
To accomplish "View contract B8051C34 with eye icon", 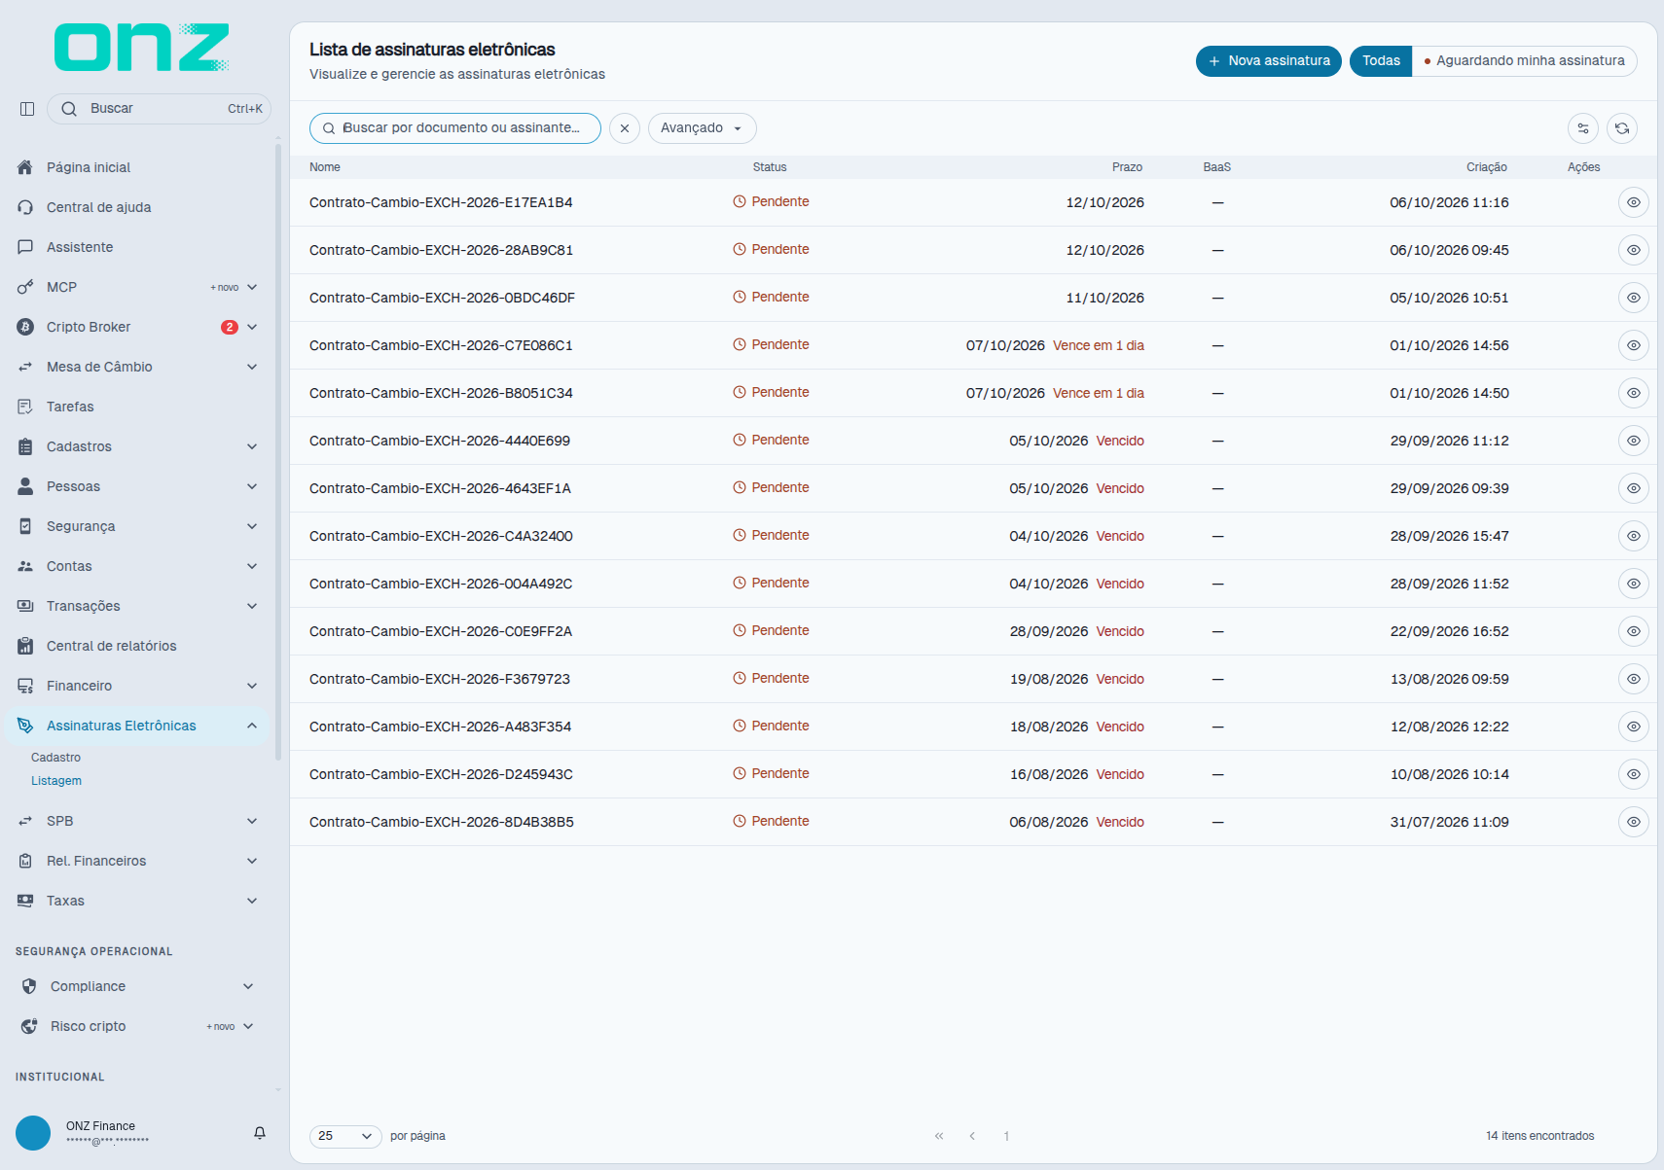I will [1634, 393].
